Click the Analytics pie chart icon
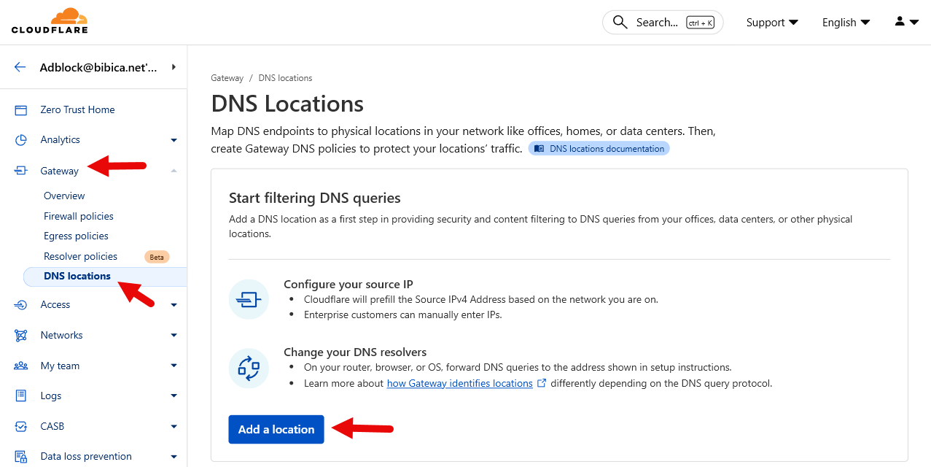This screenshot has width=931, height=467. pyautogui.click(x=21, y=140)
